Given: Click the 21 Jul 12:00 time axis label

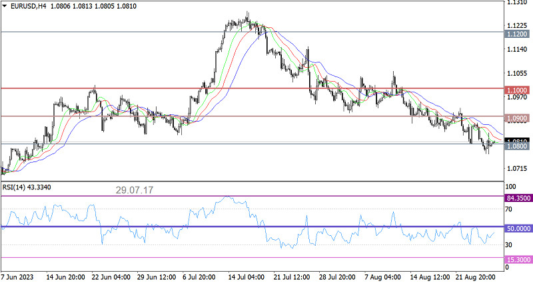Looking at the screenshot, I should click(x=292, y=277).
